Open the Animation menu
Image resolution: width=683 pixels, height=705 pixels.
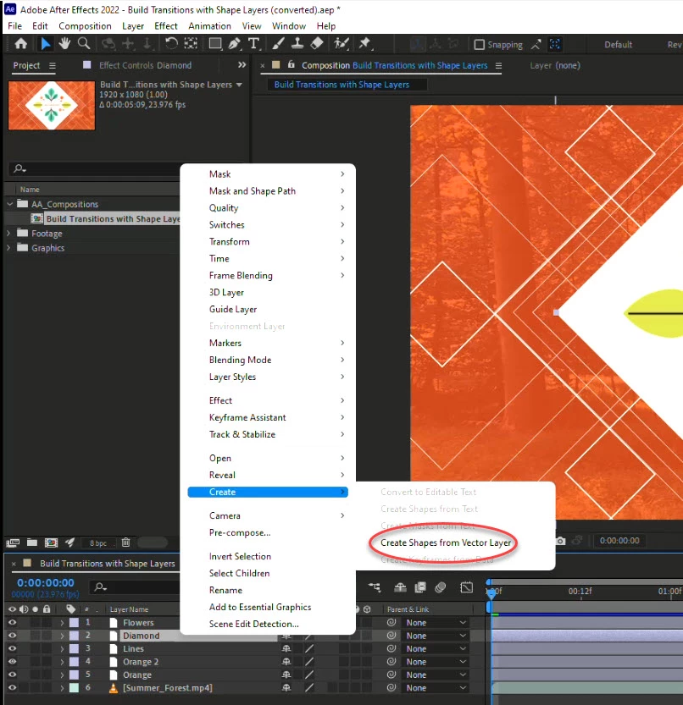210,26
